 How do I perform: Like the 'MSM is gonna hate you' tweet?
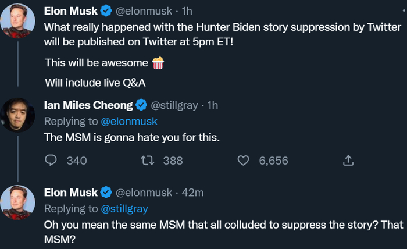click(x=245, y=161)
